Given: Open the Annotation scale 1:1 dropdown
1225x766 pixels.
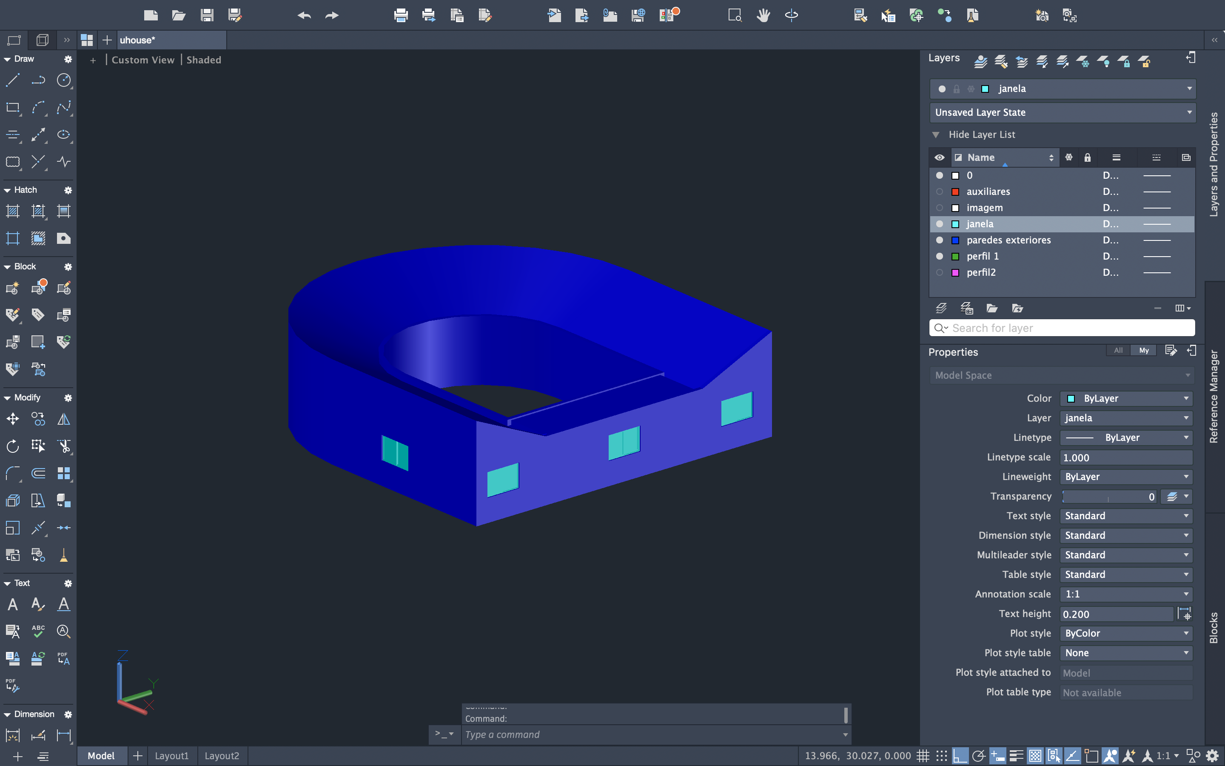Looking at the screenshot, I should click(x=1126, y=594).
